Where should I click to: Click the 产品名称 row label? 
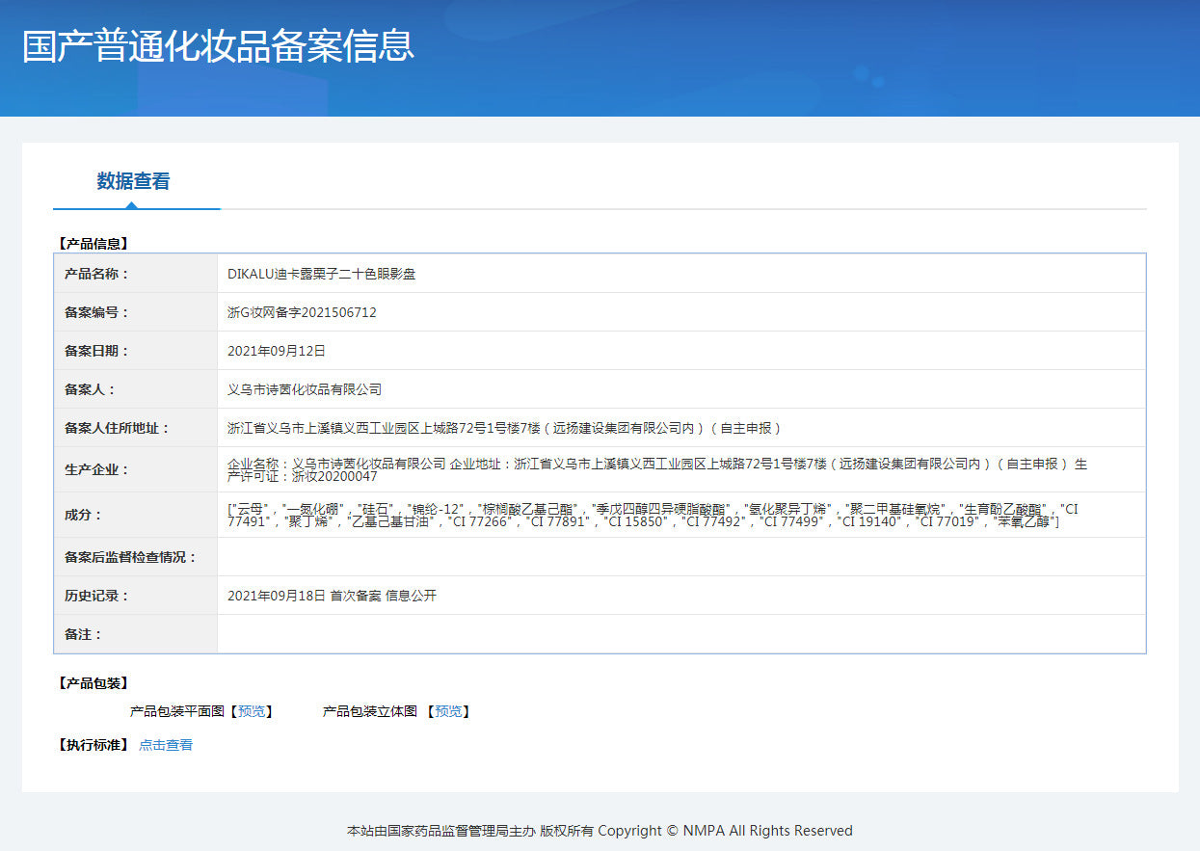[x=96, y=274]
